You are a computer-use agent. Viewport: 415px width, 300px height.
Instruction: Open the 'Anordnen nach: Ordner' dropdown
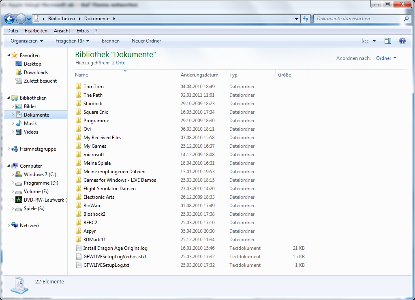tap(386, 58)
